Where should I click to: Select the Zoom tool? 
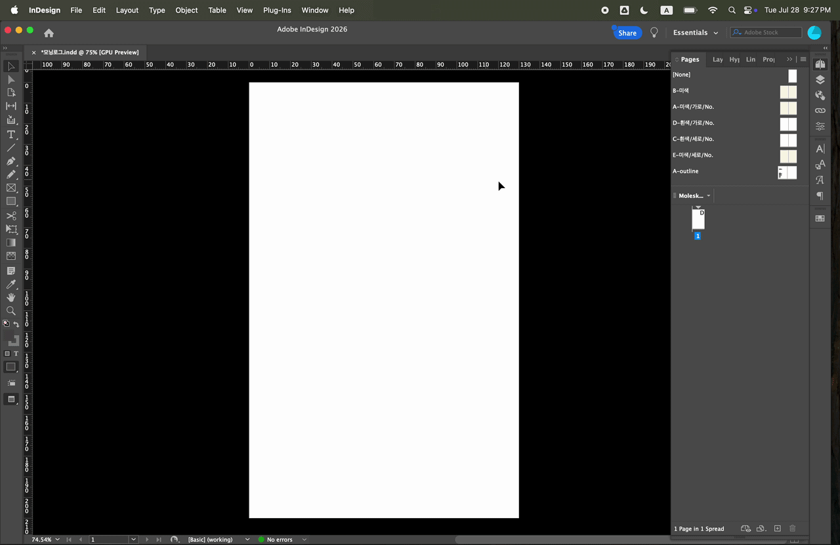tap(11, 311)
